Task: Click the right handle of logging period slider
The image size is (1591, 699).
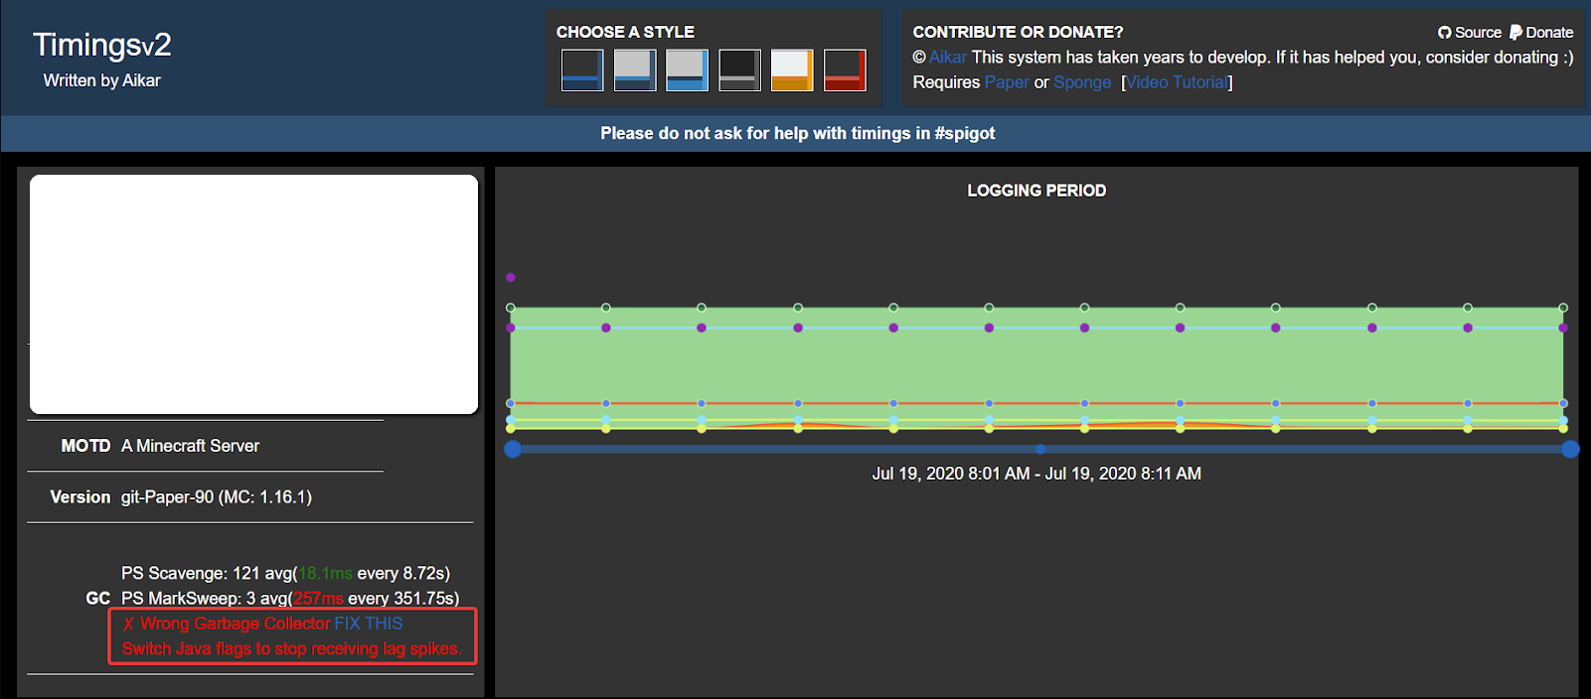Action: (1570, 449)
